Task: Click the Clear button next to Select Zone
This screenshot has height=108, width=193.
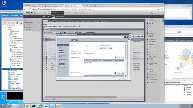Action: pyautogui.click(x=111, y=49)
